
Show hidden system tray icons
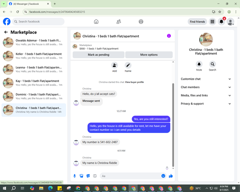(x=206, y=188)
